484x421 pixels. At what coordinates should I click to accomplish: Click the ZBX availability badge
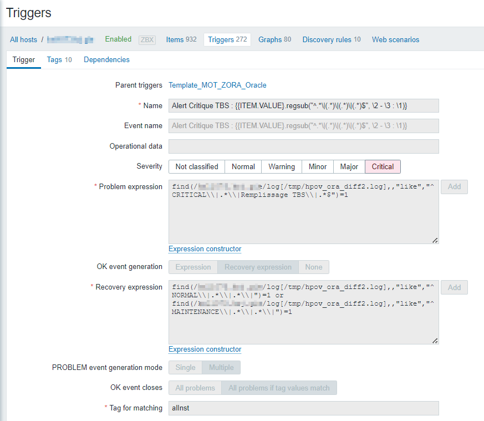click(147, 40)
